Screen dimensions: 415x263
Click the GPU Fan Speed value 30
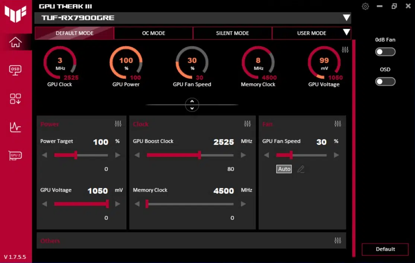point(321,142)
